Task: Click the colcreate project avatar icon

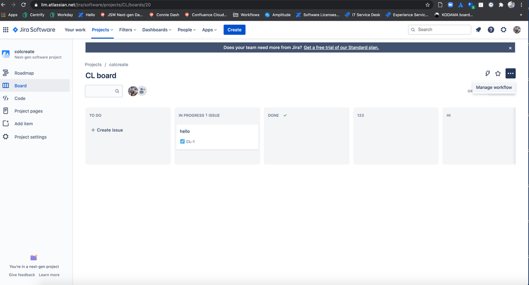Action: tap(6, 54)
